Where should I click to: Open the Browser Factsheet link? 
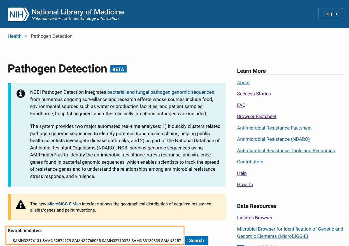click(x=257, y=116)
